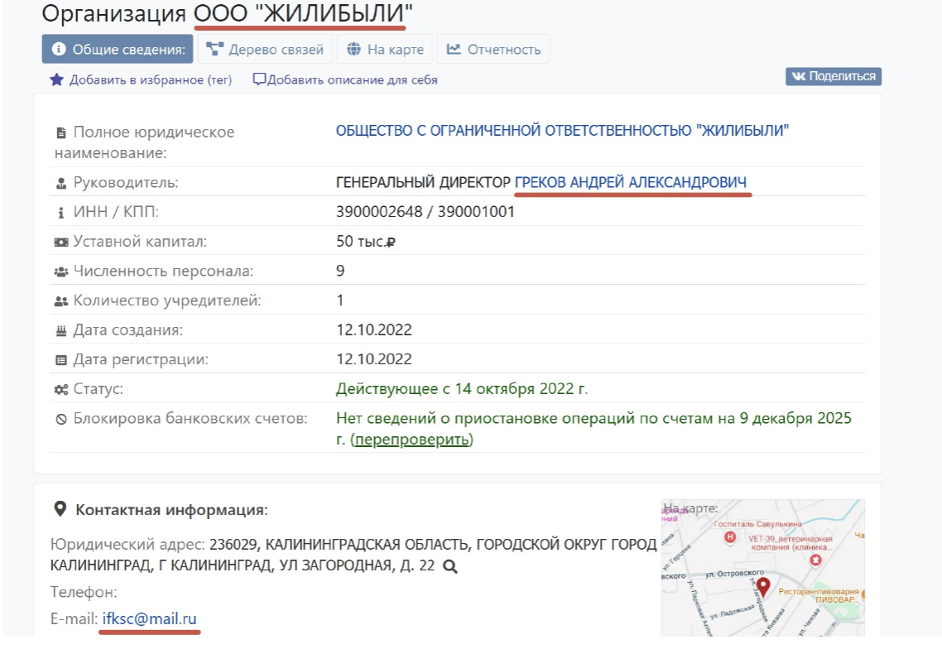Open the 'На карте' tab
Viewport: 942px width, 654px height.
pyautogui.click(x=385, y=49)
